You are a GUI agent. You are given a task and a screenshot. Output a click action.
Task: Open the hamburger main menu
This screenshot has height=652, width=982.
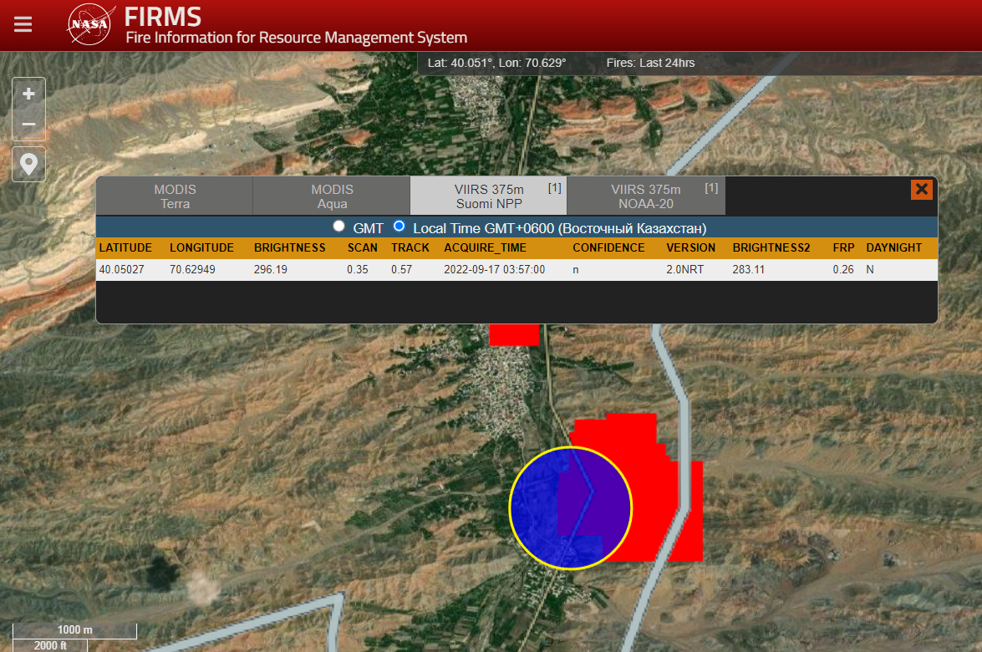click(23, 24)
